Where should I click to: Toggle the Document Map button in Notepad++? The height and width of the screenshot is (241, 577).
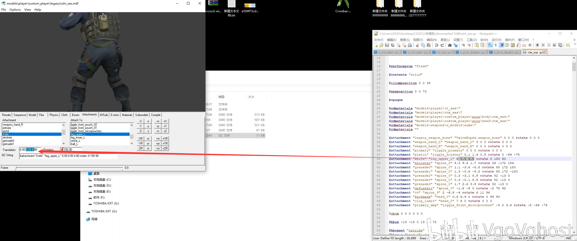[512, 45]
